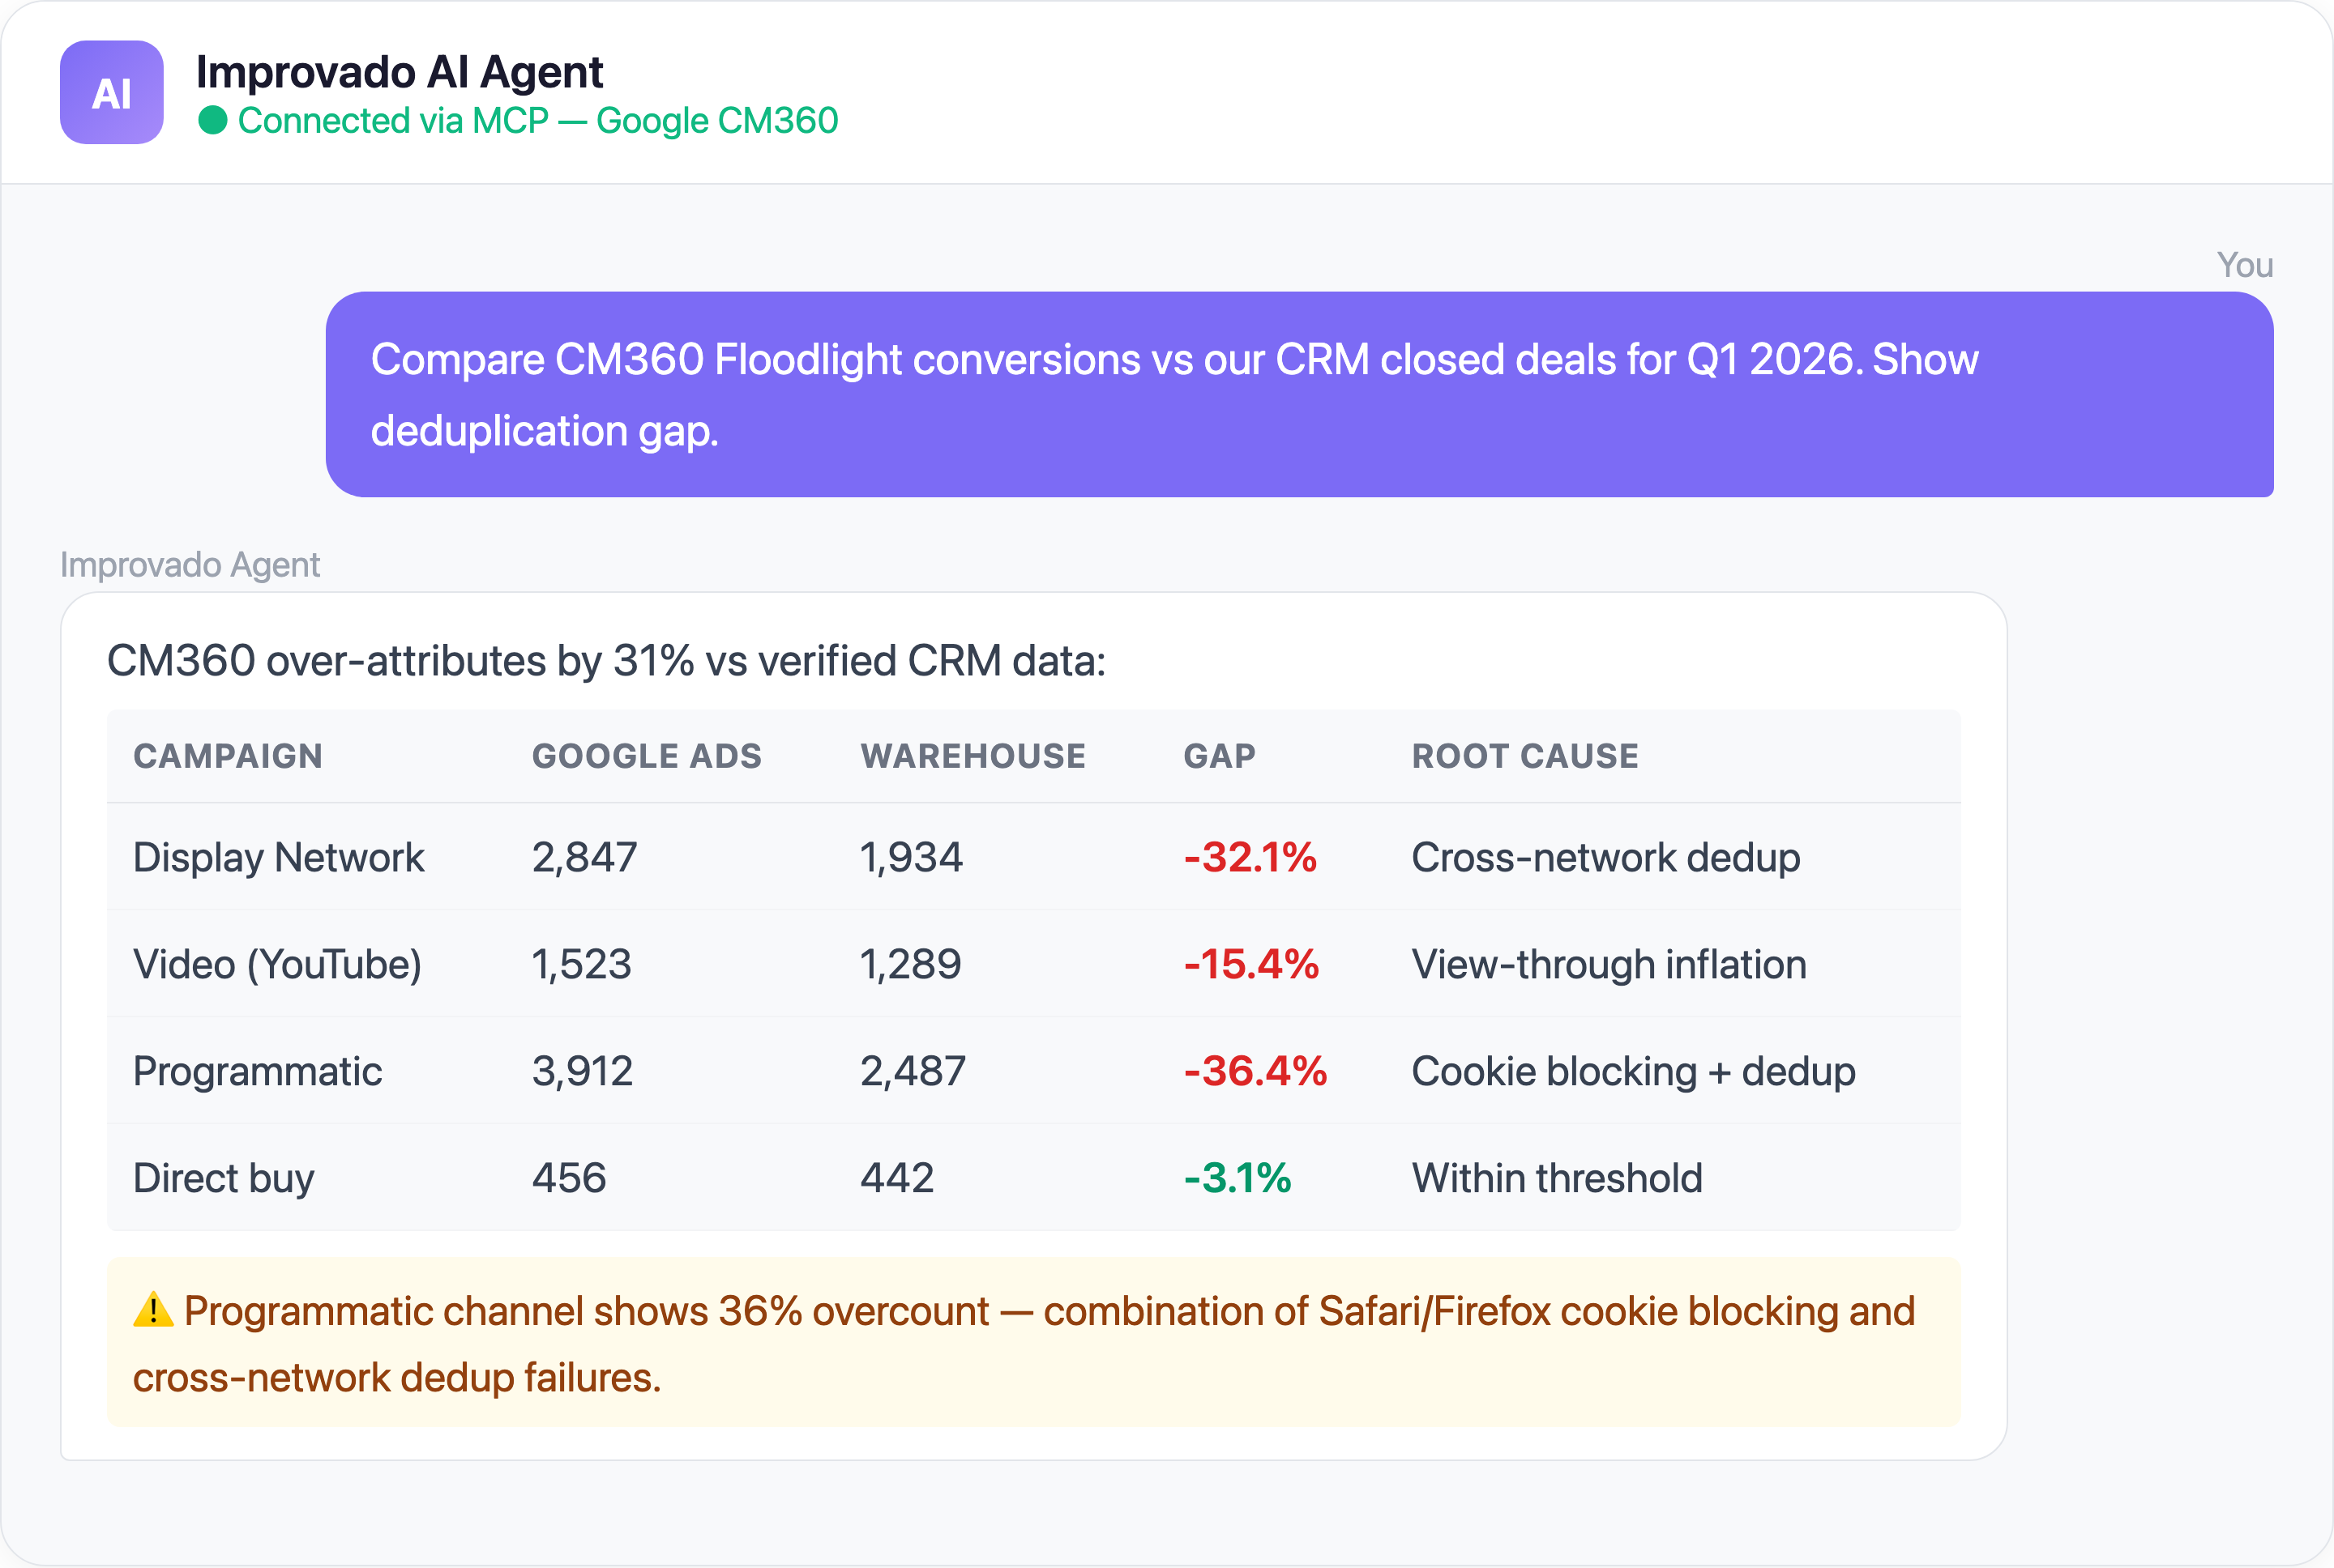Click the warning triangle in the alert banner
The width and height of the screenshot is (2334, 1568).
coord(152,1313)
